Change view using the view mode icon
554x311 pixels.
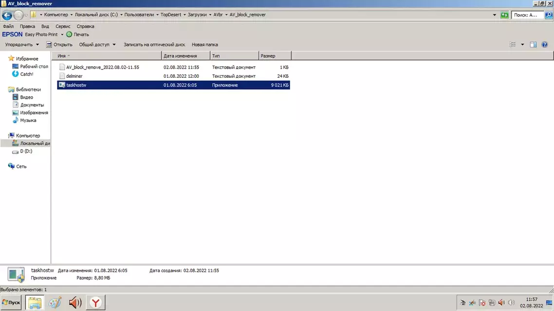click(513, 45)
